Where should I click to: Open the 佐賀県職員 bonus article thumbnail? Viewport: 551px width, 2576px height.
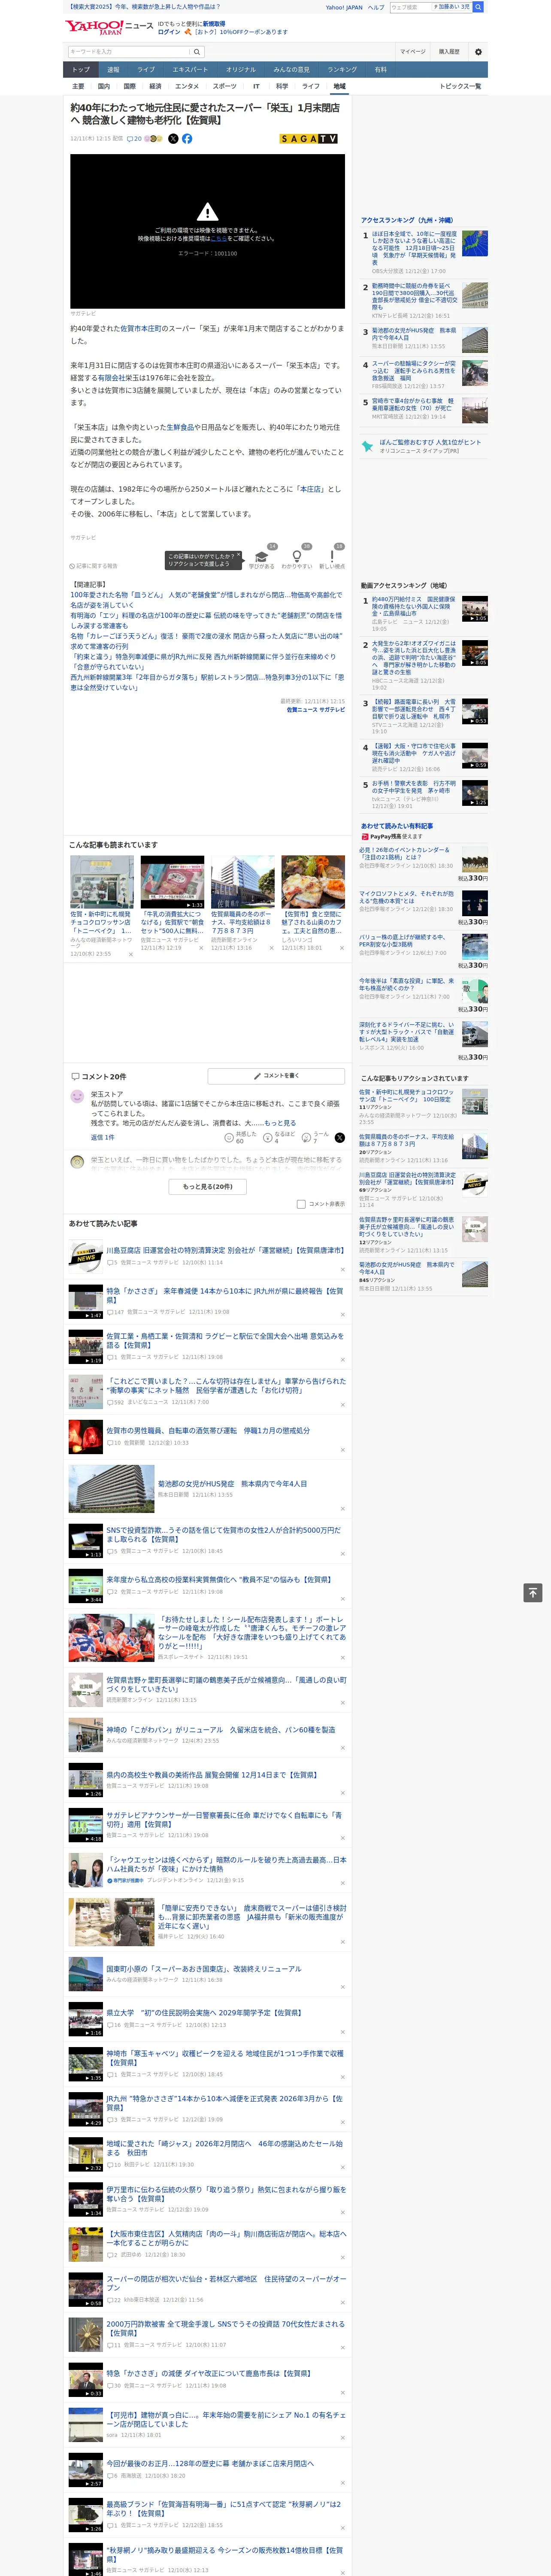[x=242, y=881]
